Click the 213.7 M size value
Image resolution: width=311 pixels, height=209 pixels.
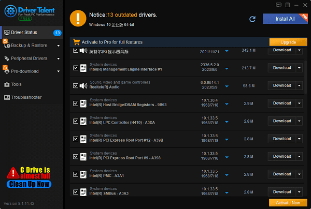coord(248,68)
